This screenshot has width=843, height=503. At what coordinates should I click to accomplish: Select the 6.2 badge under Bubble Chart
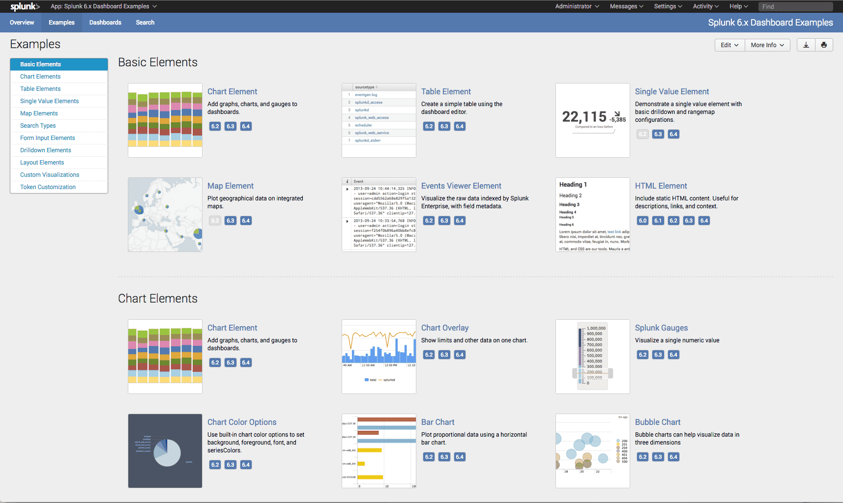(x=642, y=457)
